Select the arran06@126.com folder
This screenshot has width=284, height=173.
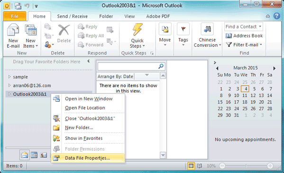pos(32,86)
